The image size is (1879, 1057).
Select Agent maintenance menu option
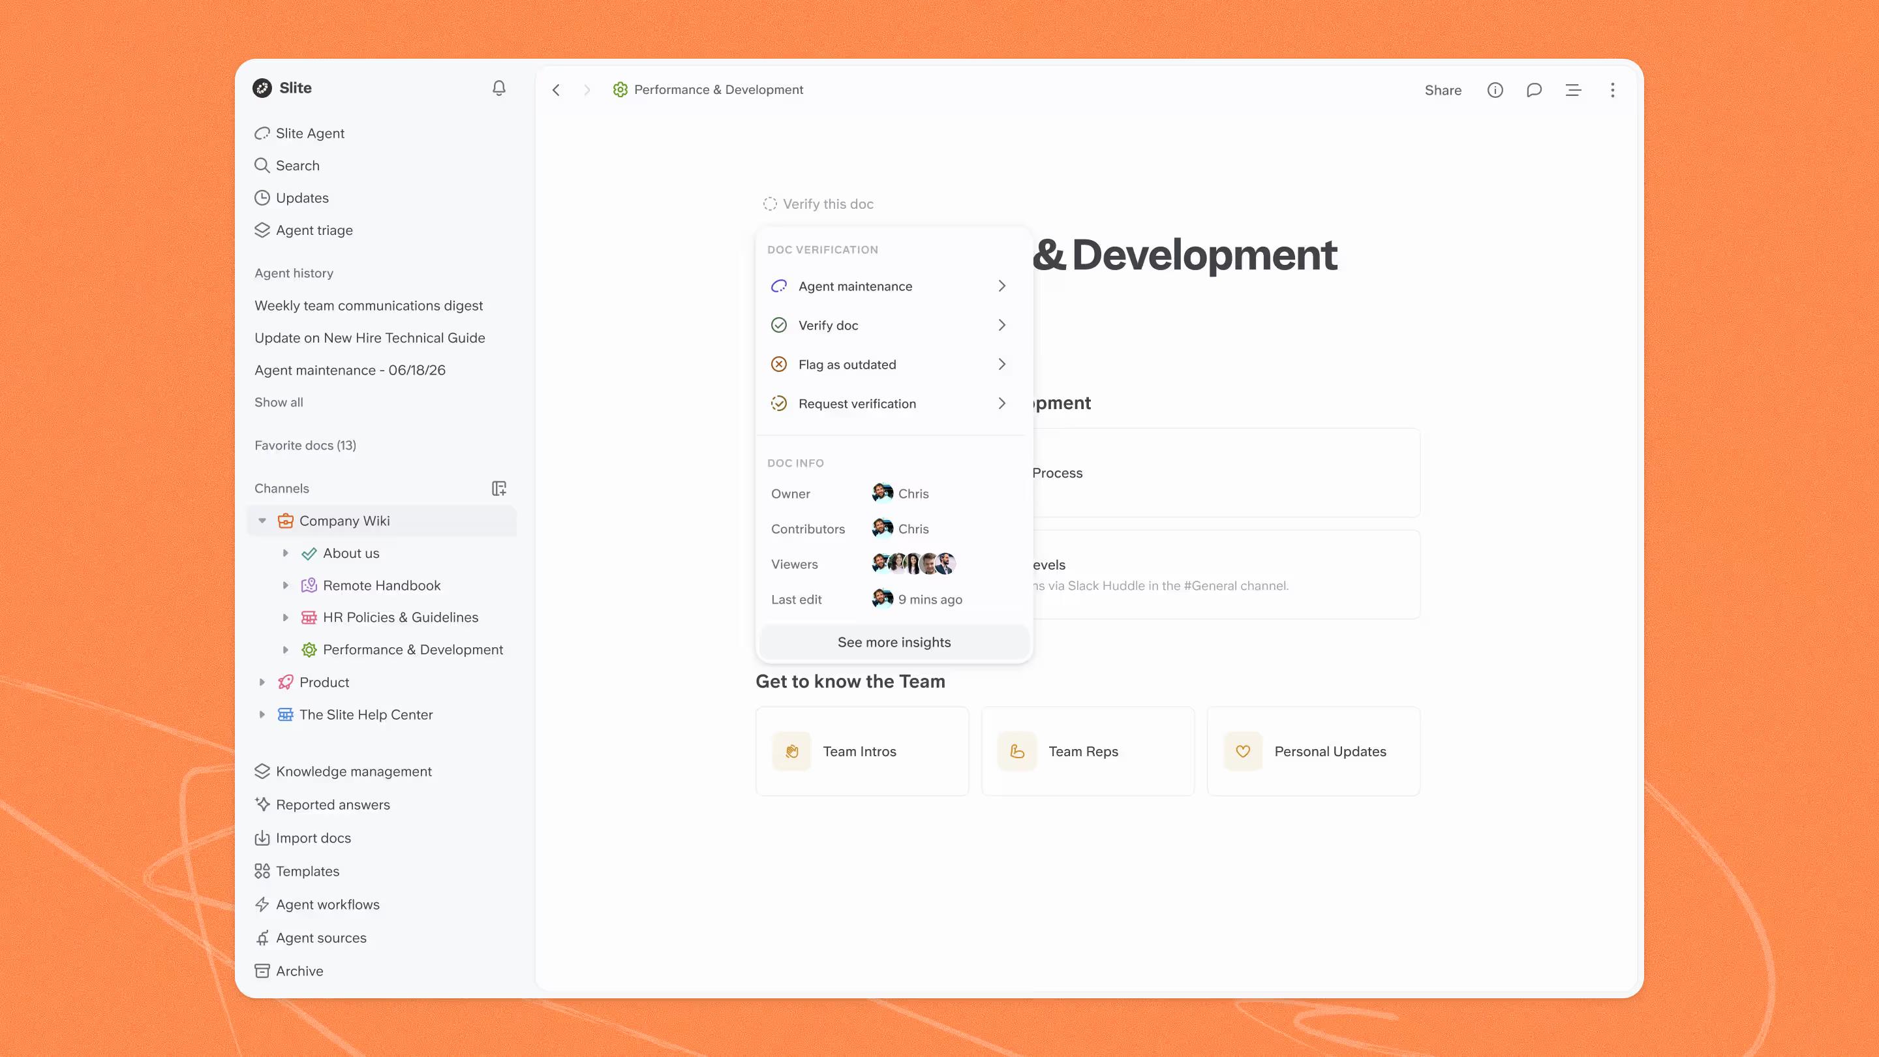point(890,286)
